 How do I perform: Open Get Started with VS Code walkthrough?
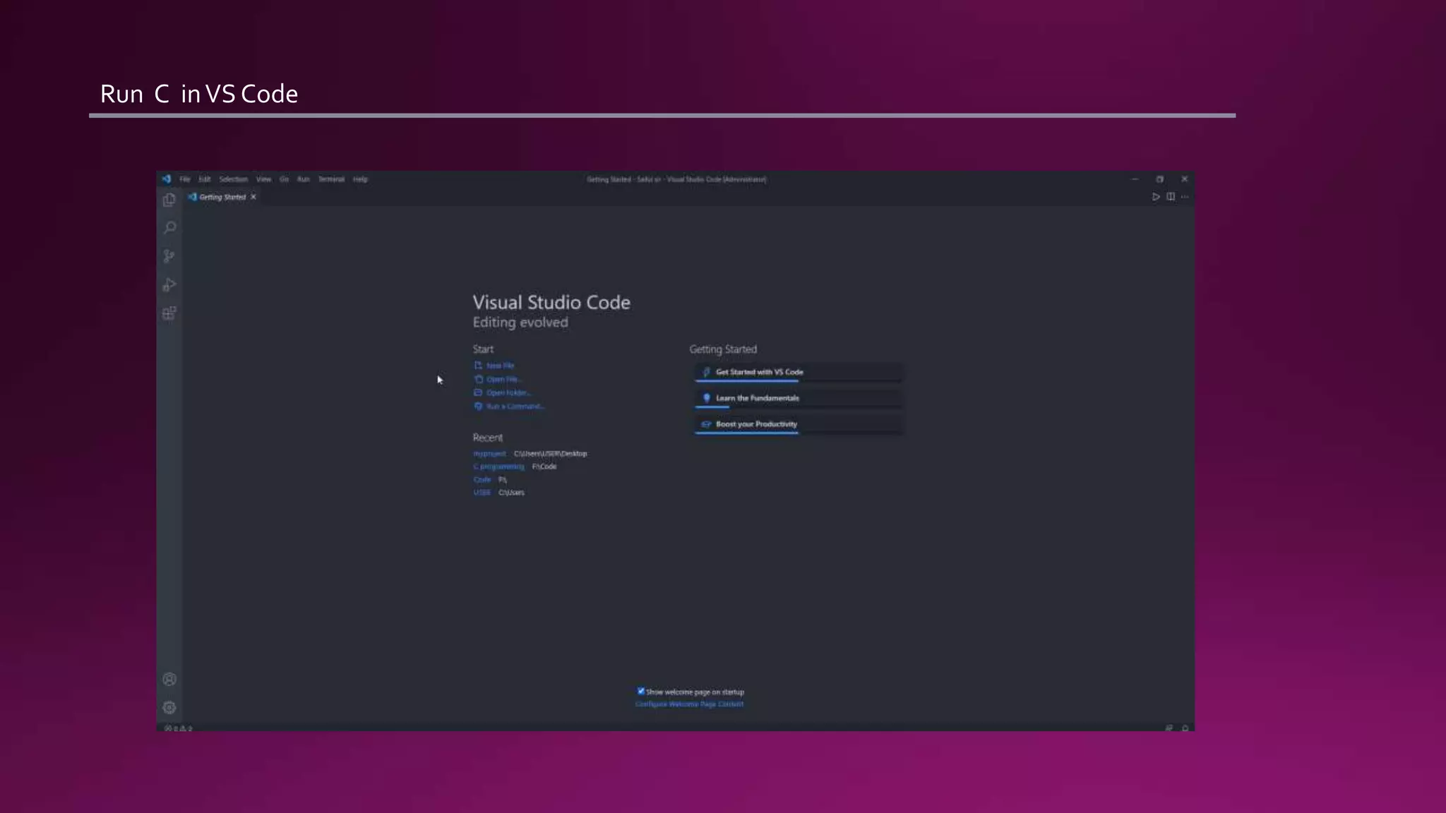pos(799,372)
